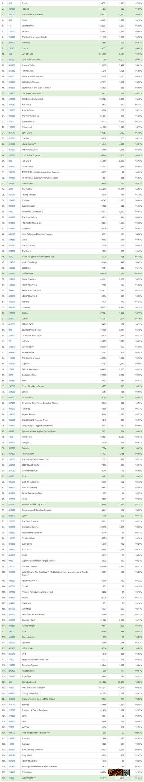Open the 294100 RimWorld app ID
Viewport: 144px width, 782px height.
11,43
